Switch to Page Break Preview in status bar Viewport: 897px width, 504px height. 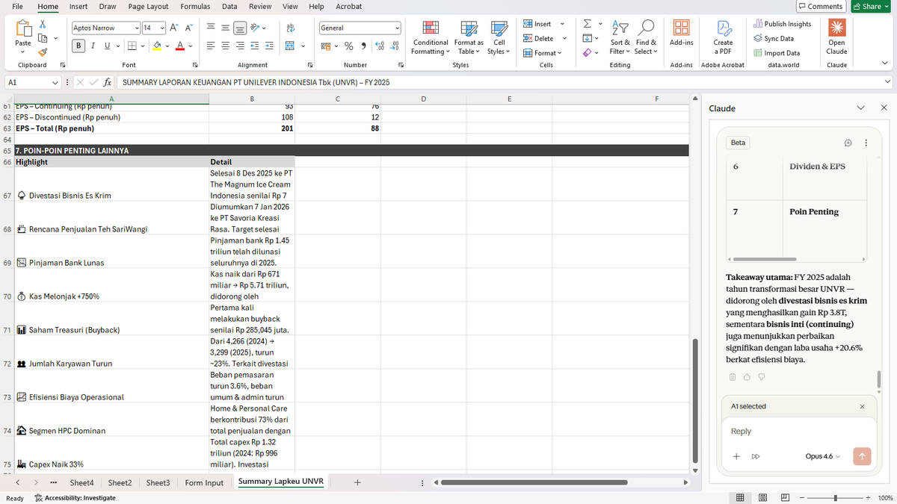786,498
